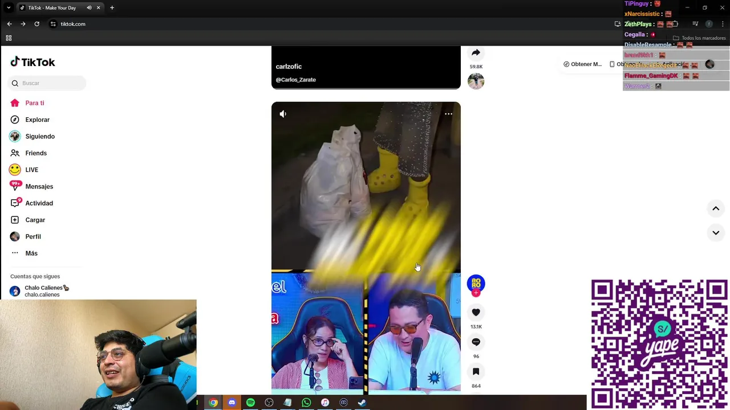Image resolution: width=730 pixels, height=410 pixels.
Task: Open comments on the video (96)
Action: tap(476, 342)
